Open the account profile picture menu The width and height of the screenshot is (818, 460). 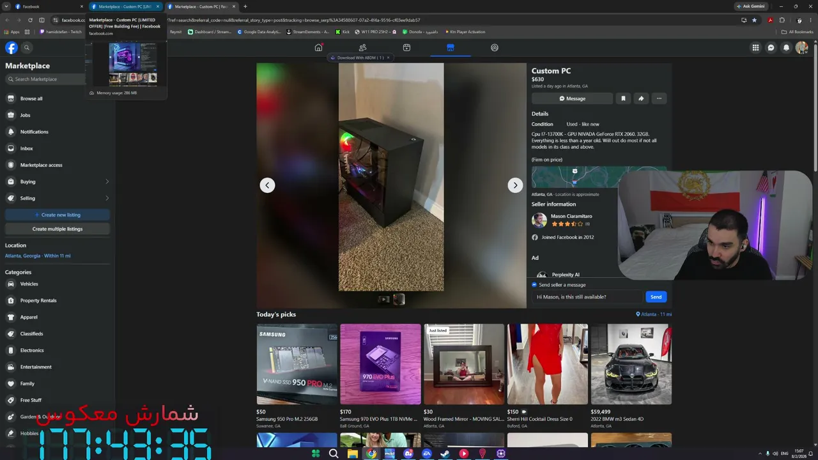coord(802,47)
